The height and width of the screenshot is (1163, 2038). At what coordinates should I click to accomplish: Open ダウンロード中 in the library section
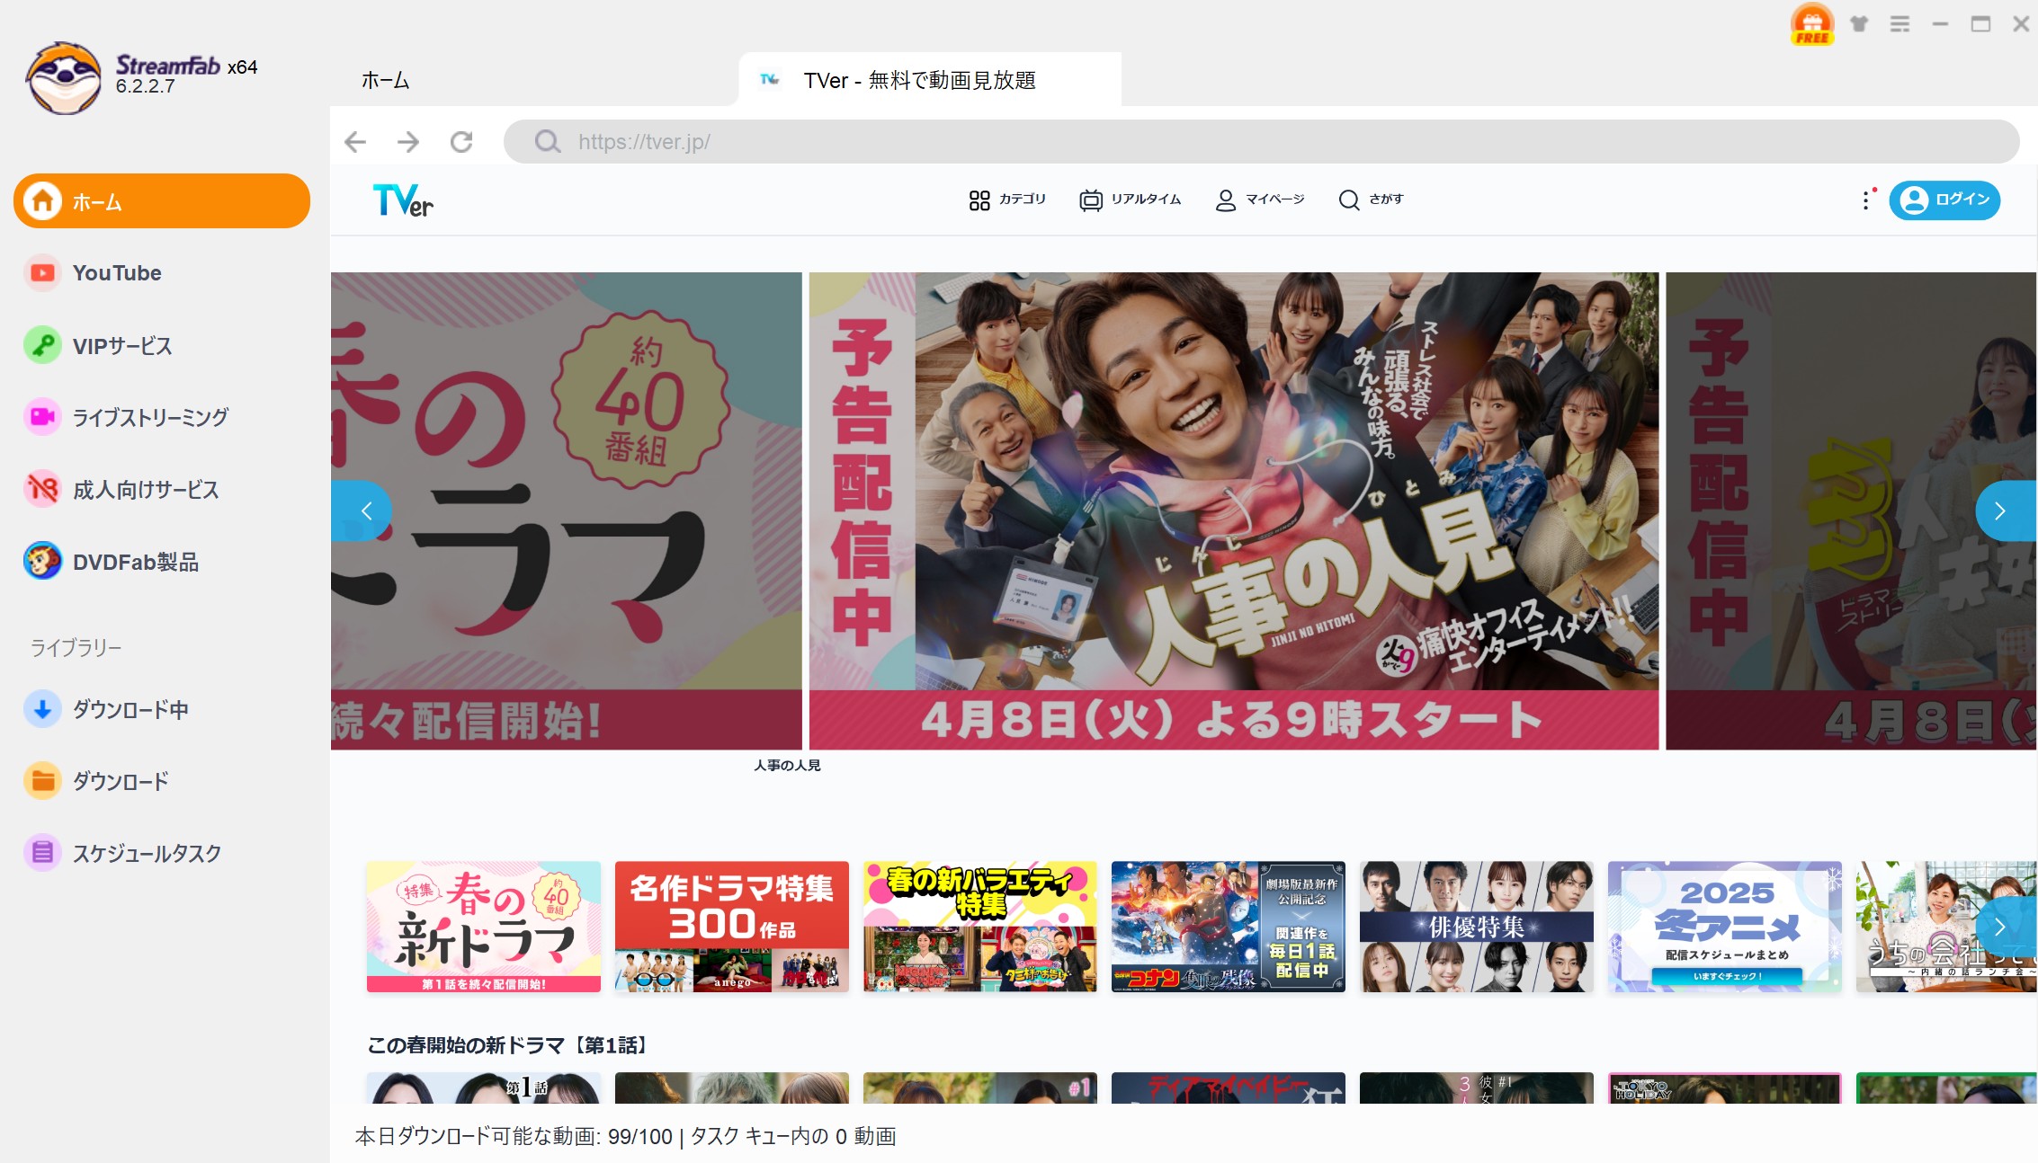coord(162,709)
